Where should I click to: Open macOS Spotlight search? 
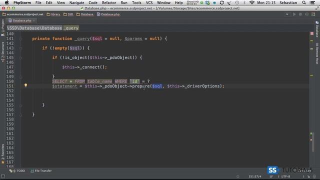pos(304,2)
